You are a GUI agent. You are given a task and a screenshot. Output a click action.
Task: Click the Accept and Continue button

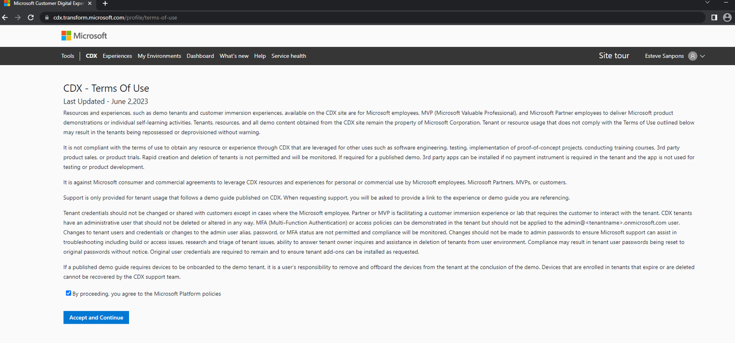[96, 317]
